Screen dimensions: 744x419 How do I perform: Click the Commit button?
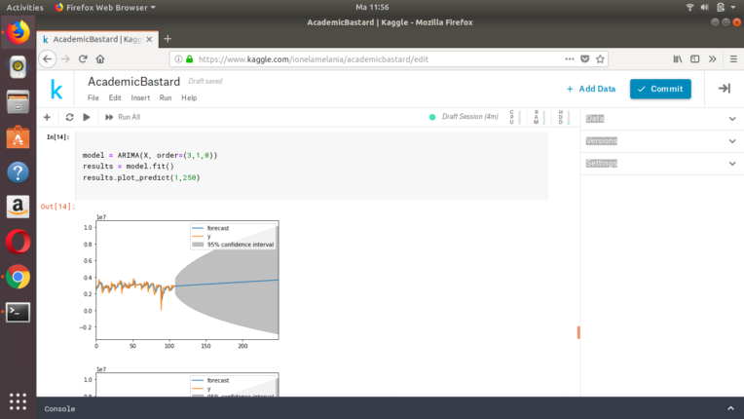(x=660, y=89)
